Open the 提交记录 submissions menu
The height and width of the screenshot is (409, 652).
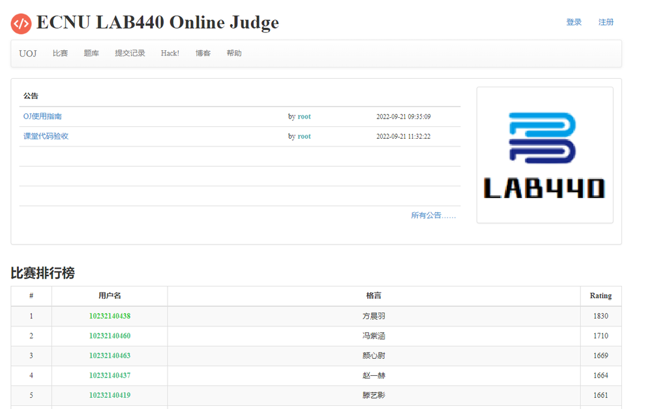tap(130, 53)
